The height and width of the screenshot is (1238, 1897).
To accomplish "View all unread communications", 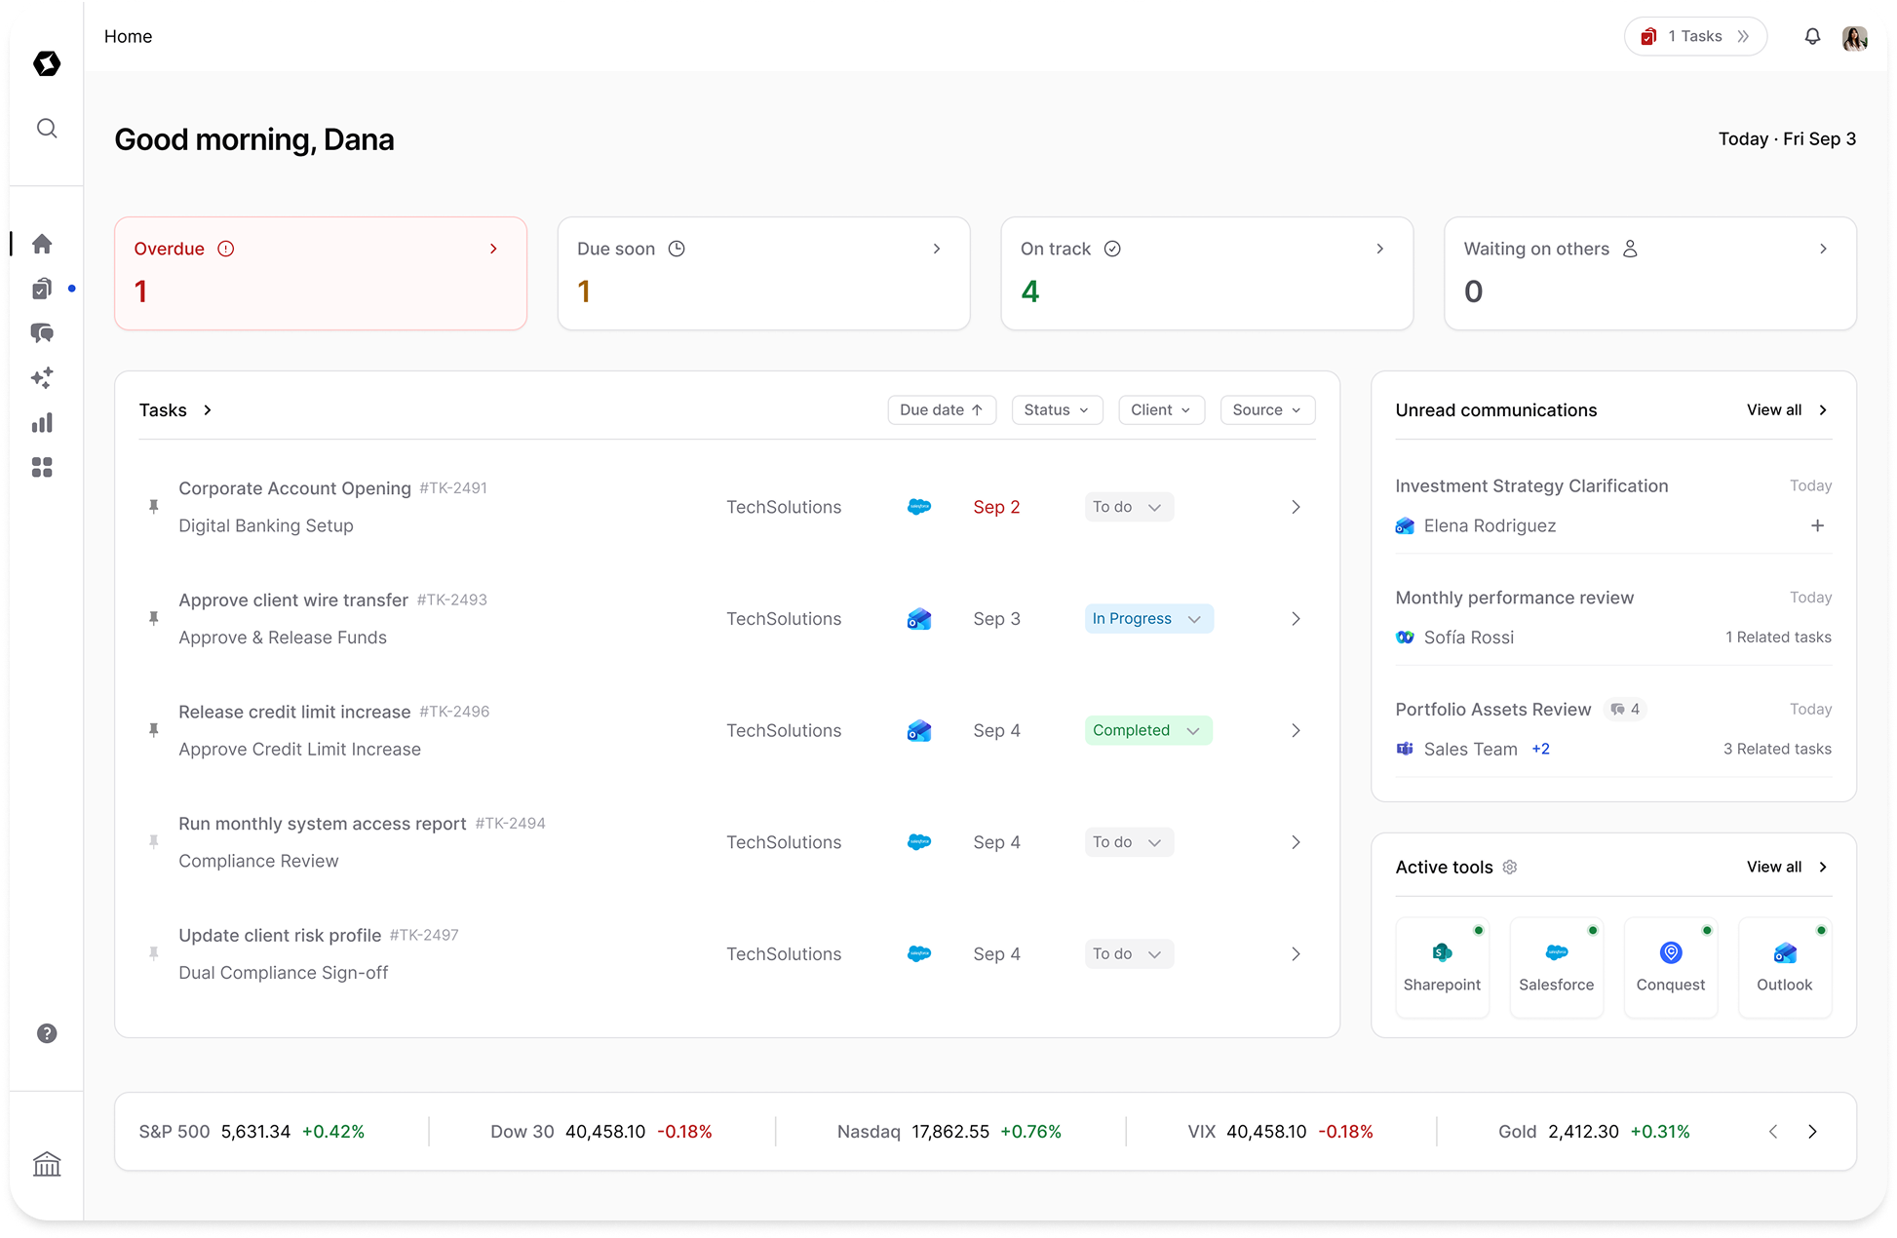I will (1787, 410).
